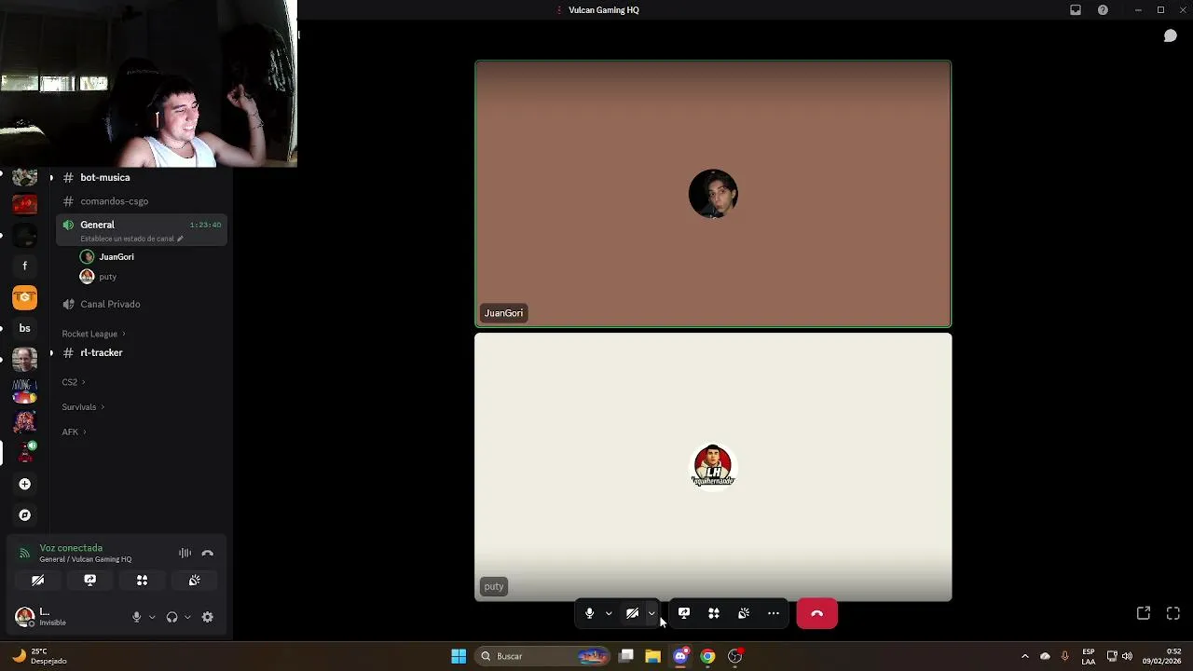1193x671 pixels.
Task: Open the Discord help icon
Action: [1104, 10]
